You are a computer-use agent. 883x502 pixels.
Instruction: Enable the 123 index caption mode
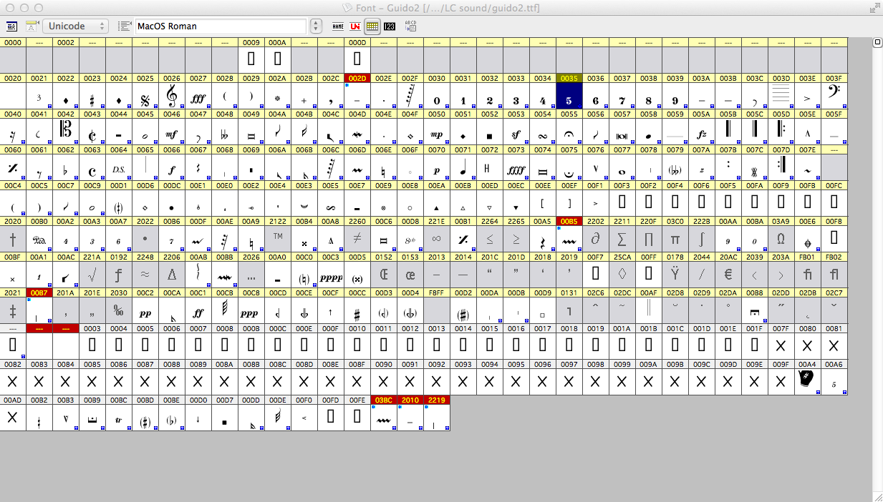tap(390, 26)
